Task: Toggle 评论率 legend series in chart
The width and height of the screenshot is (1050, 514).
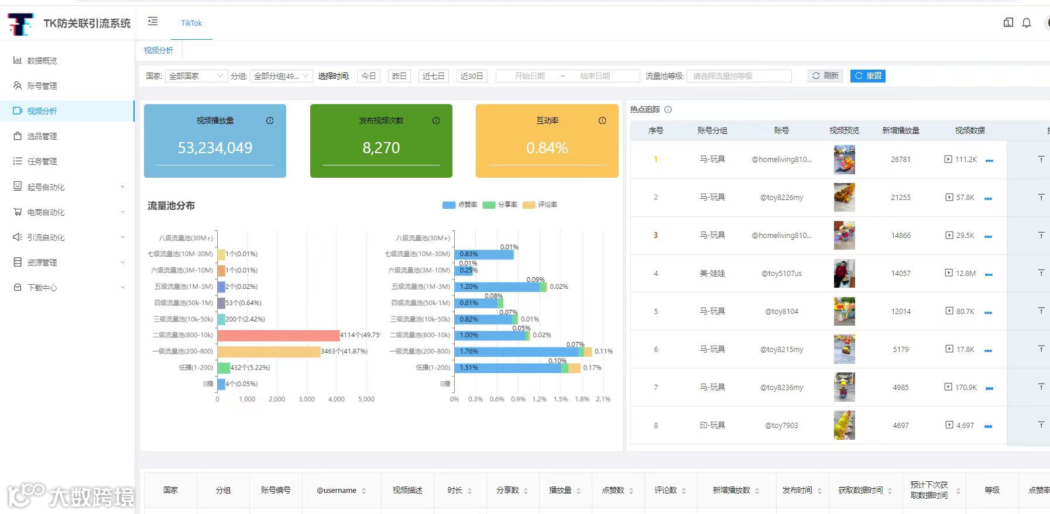Action: (x=540, y=205)
